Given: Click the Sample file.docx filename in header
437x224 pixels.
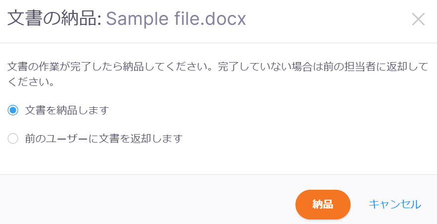Looking at the screenshot, I should pos(176,19).
